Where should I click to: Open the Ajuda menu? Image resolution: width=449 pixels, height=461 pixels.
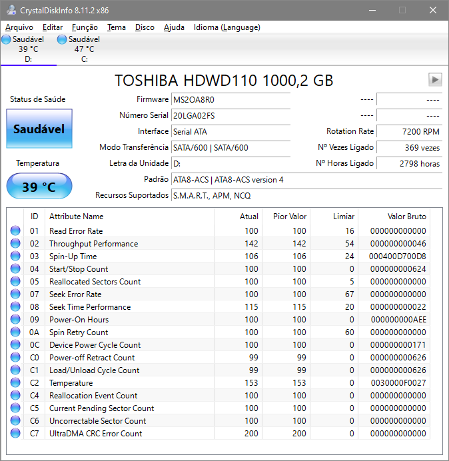[174, 27]
